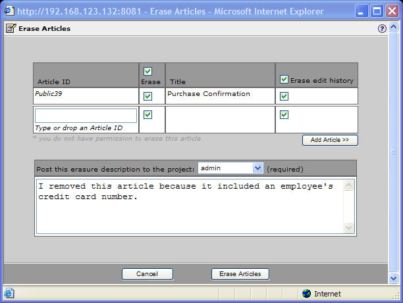
Task: Click the Article ID input field
Action: click(86, 116)
